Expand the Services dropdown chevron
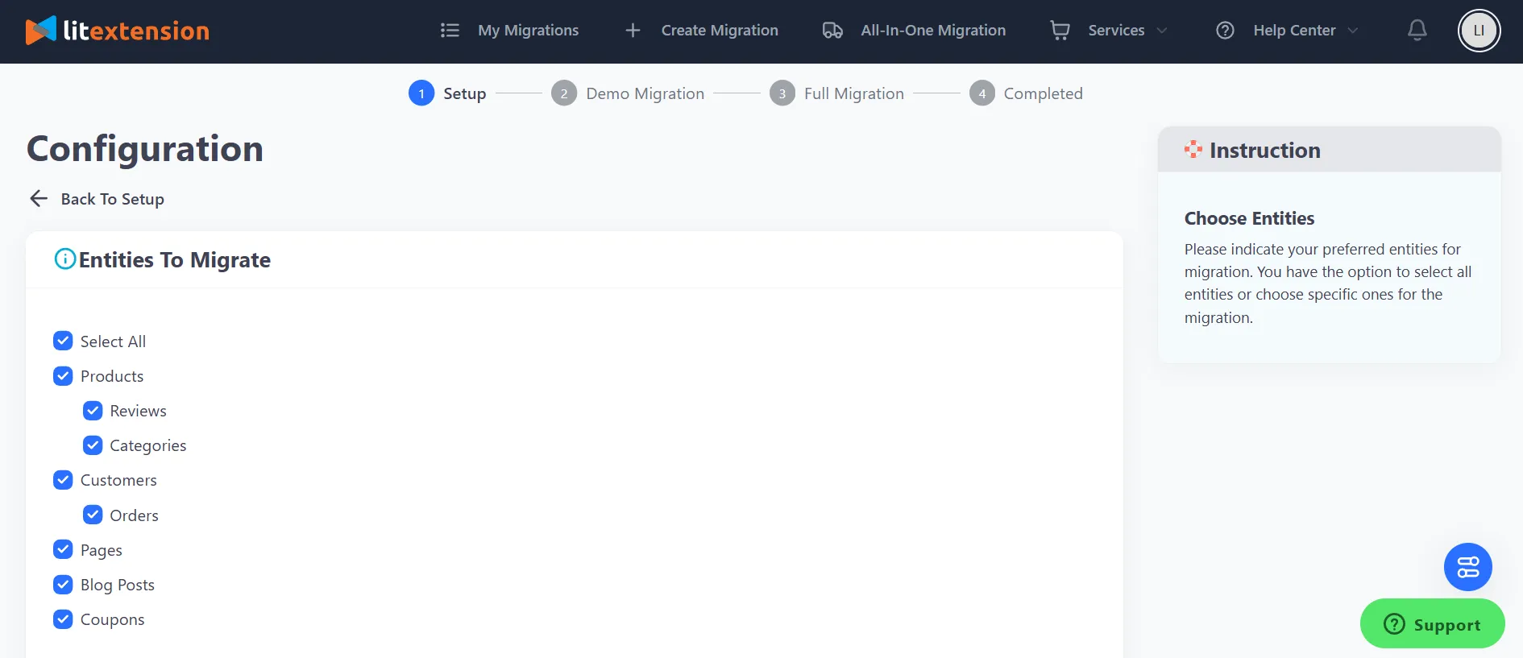This screenshot has height=658, width=1523. tap(1161, 31)
